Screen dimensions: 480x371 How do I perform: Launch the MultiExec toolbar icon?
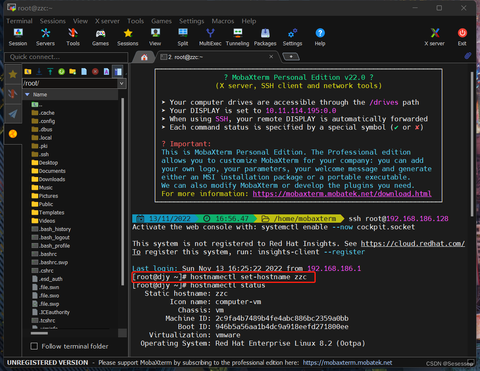tap(210, 37)
